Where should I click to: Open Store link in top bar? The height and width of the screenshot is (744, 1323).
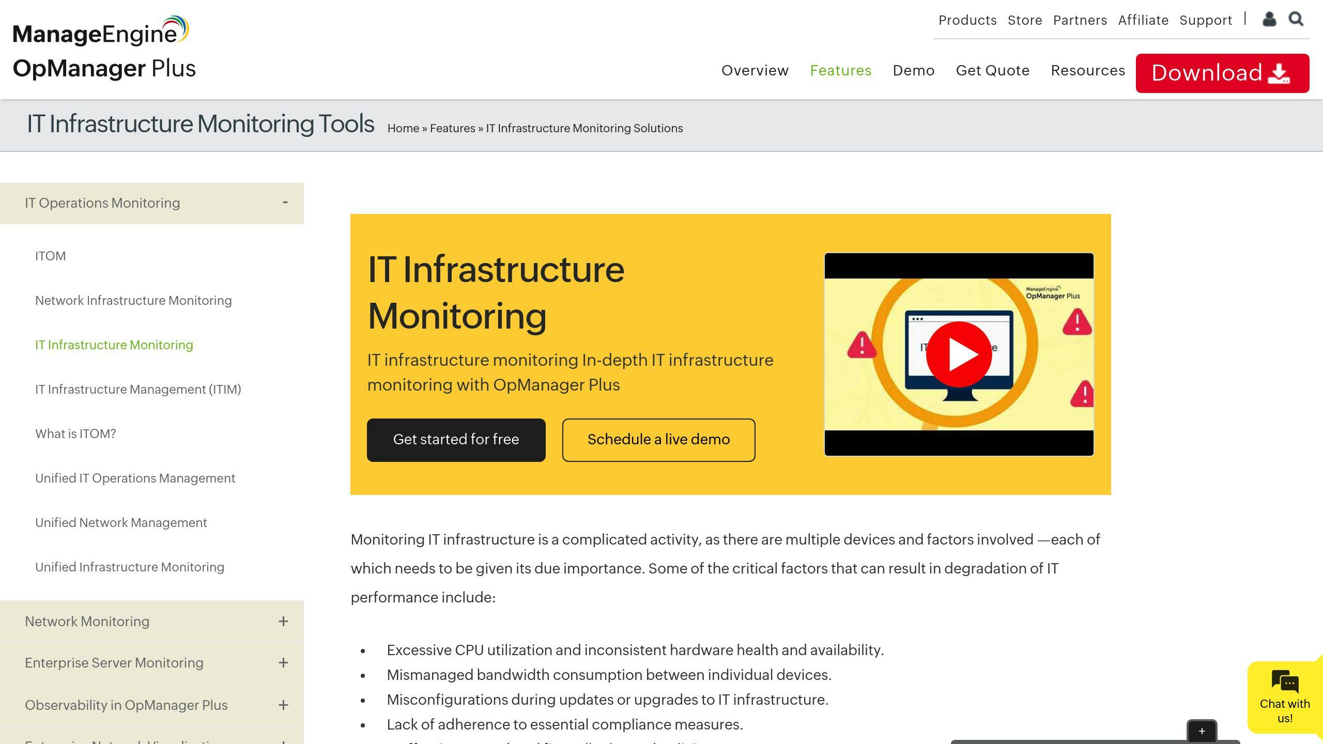(x=1025, y=20)
